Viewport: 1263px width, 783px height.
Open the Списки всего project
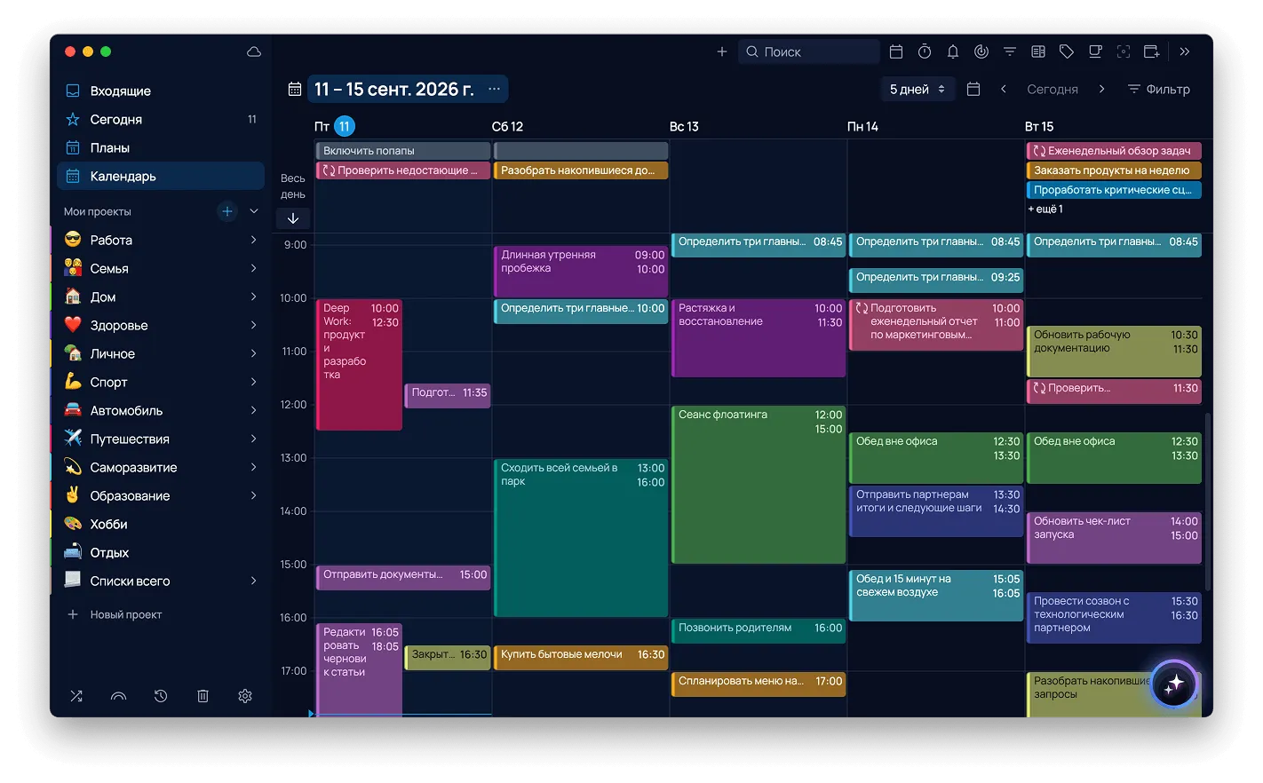(161, 581)
